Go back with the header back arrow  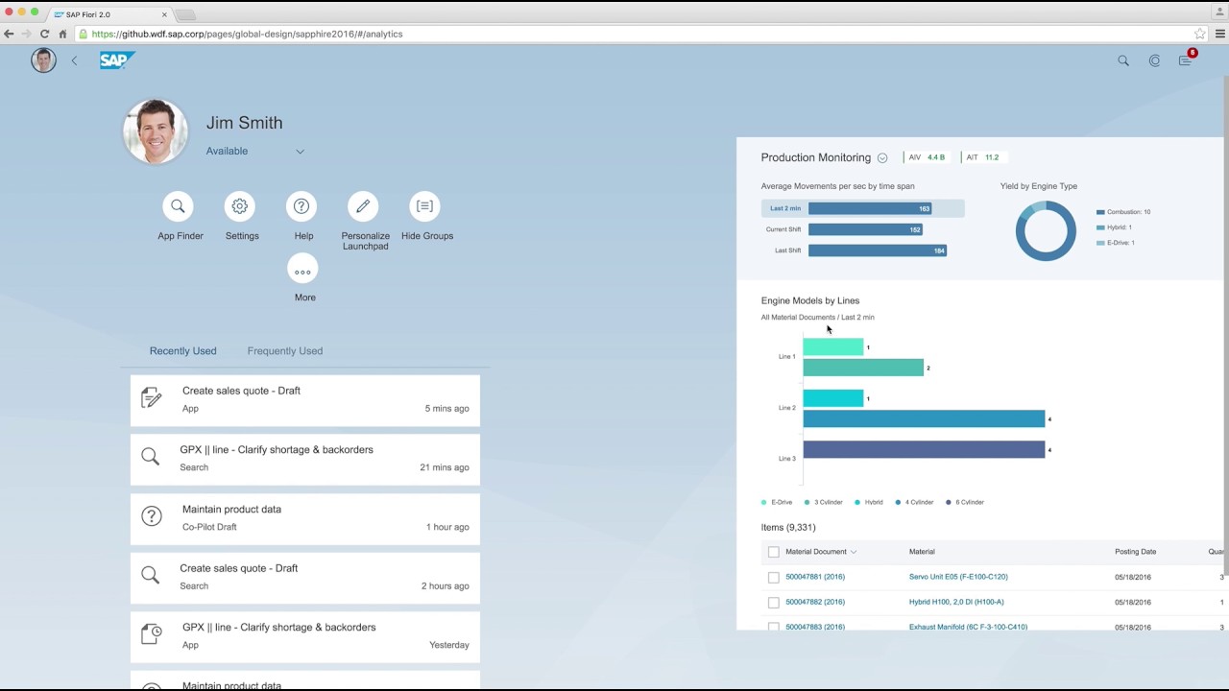(x=74, y=60)
